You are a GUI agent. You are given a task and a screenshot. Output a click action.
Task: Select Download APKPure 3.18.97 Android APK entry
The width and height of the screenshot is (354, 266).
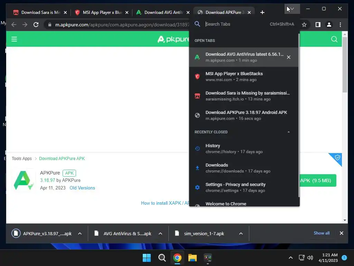coord(244,115)
